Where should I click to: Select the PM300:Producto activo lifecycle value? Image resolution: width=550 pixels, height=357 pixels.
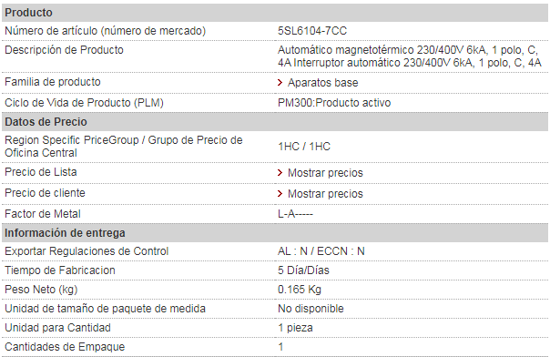[x=334, y=103]
